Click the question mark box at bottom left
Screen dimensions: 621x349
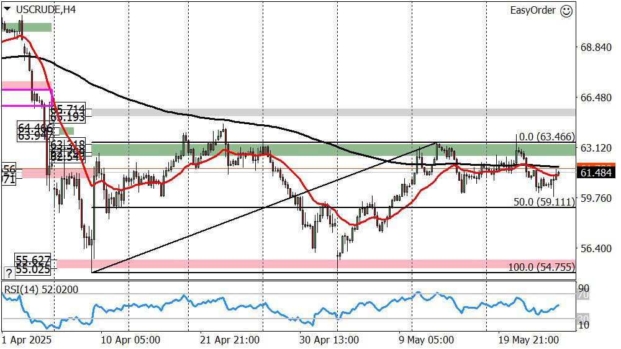pos(9,273)
